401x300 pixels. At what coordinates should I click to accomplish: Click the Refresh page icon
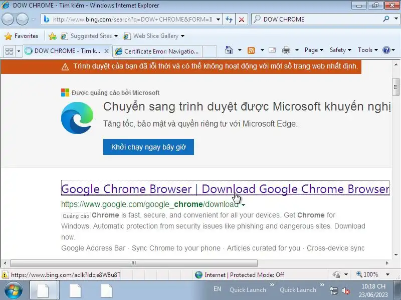pos(229,19)
